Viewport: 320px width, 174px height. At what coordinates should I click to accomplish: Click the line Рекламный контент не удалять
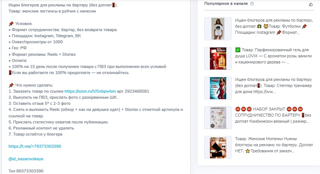[42, 128]
